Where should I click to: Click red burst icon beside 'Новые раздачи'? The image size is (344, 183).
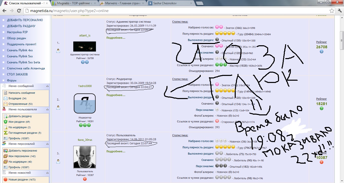6,180
